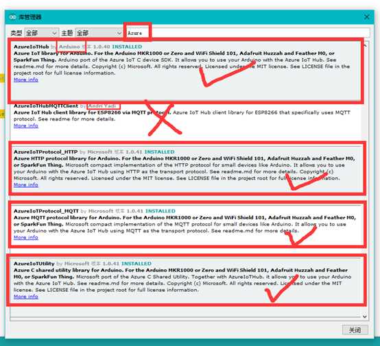Open More info link under AzureIoTProtocol_HTTP
The height and width of the screenshot is (346, 380).
click(x=26, y=185)
